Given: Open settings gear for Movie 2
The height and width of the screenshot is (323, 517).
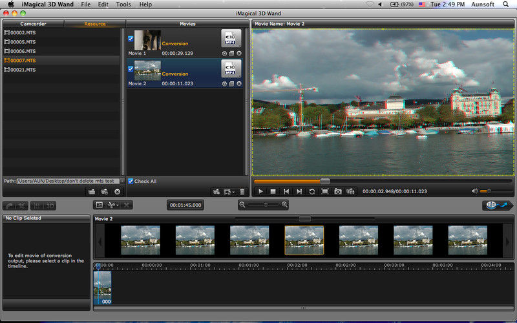Looking at the screenshot, I should tap(224, 84).
